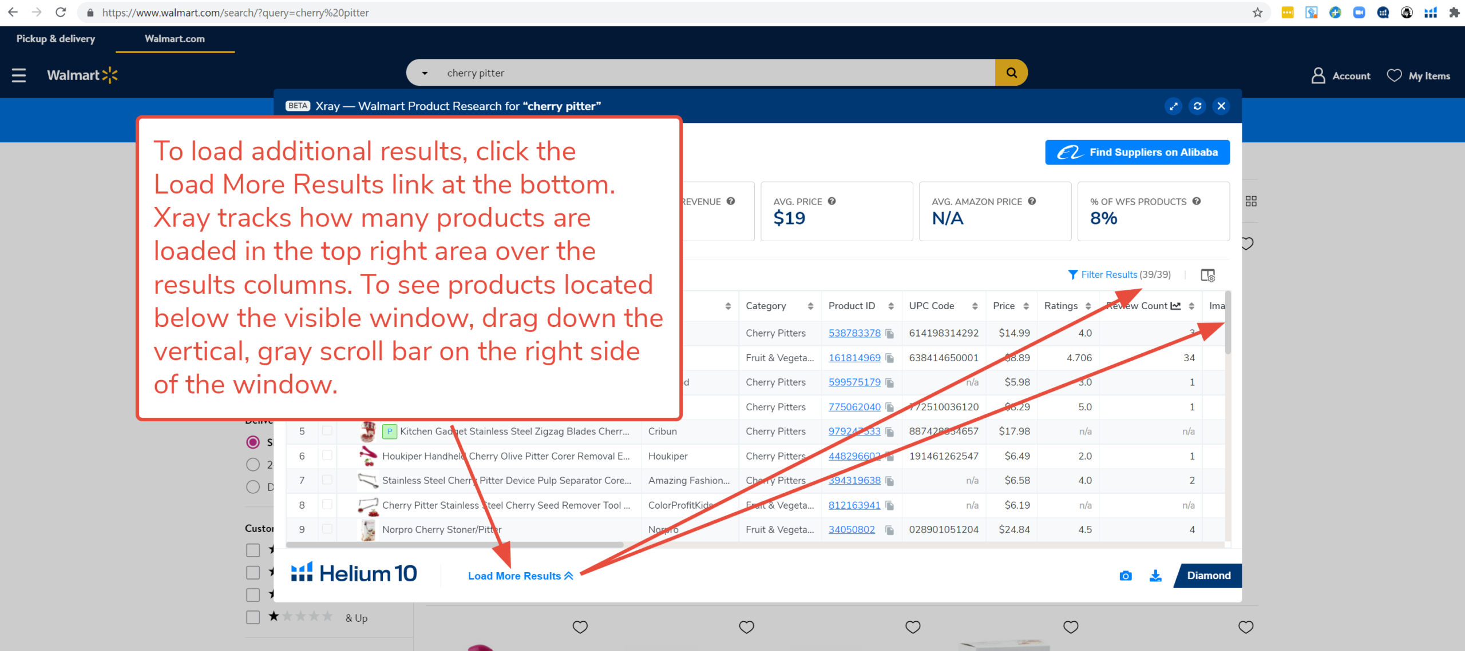Open the Walmart hamburger menu
Screen dimensions: 1465x651
point(19,75)
